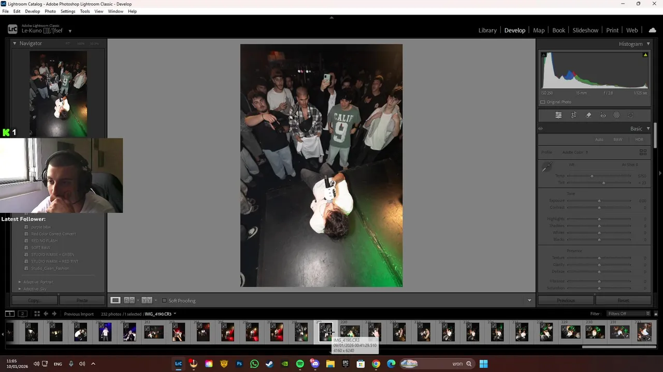Click the Contrast slider handle

click(599, 208)
